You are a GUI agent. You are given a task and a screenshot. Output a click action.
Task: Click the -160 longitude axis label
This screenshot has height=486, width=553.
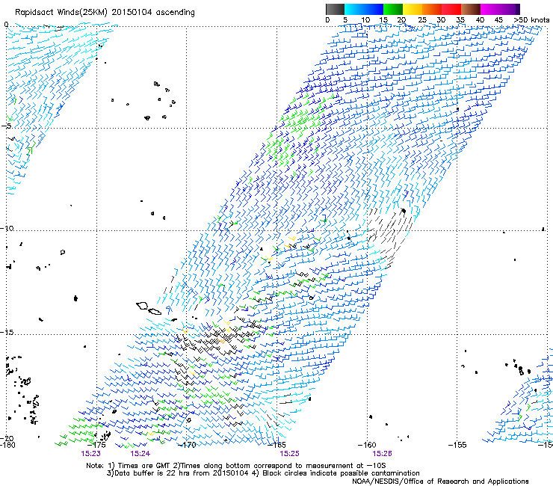pyautogui.click(x=367, y=445)
